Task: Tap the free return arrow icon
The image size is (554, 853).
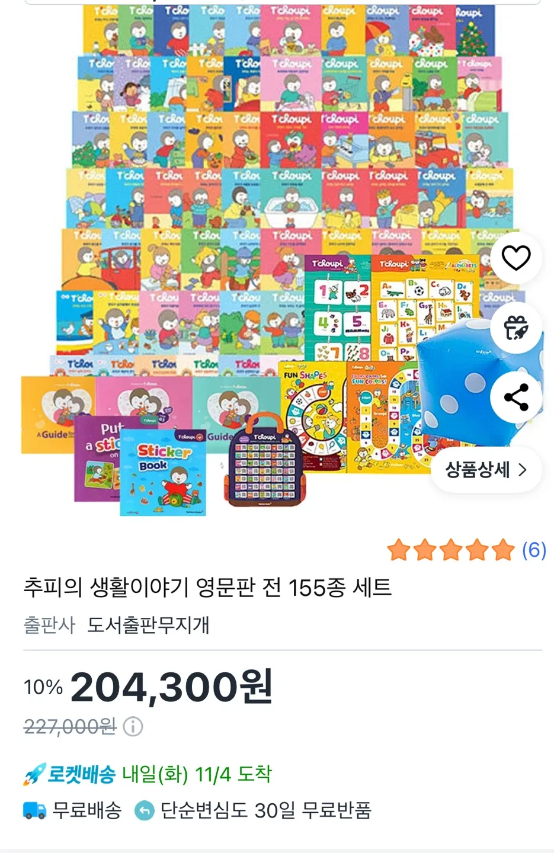Action: (x=144, y=810)
